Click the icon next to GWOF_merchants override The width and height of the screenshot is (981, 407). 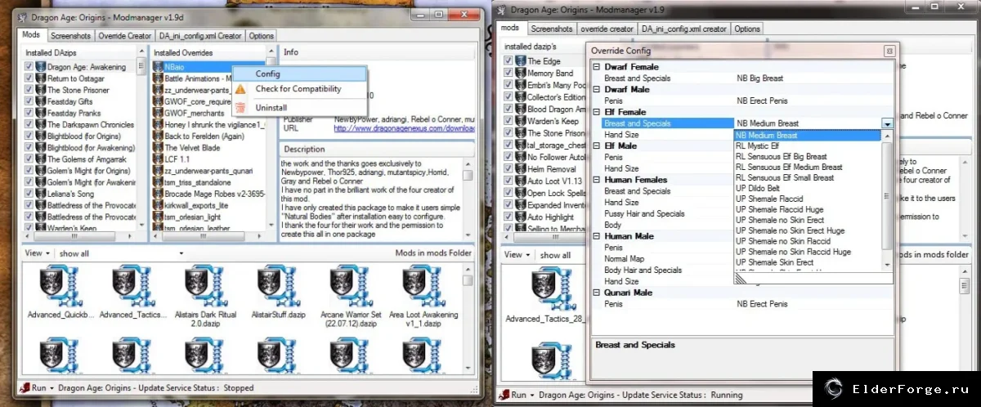coord(158,113)
